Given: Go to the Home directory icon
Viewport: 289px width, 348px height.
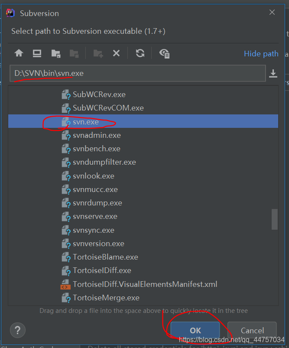Looking at the screenshot, I should click(x=19, y=53).
